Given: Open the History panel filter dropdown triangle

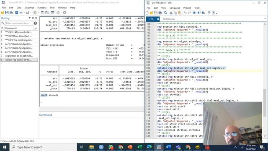Looking at the screenshot, I should coord(30,18).
